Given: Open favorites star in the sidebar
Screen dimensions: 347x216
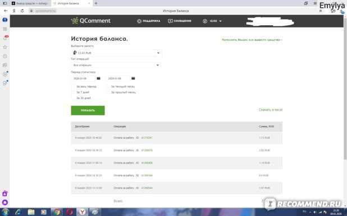Looking at the screenshot, I should 5,47.
